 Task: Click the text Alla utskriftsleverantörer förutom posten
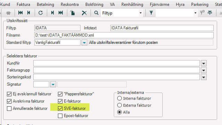123,42
